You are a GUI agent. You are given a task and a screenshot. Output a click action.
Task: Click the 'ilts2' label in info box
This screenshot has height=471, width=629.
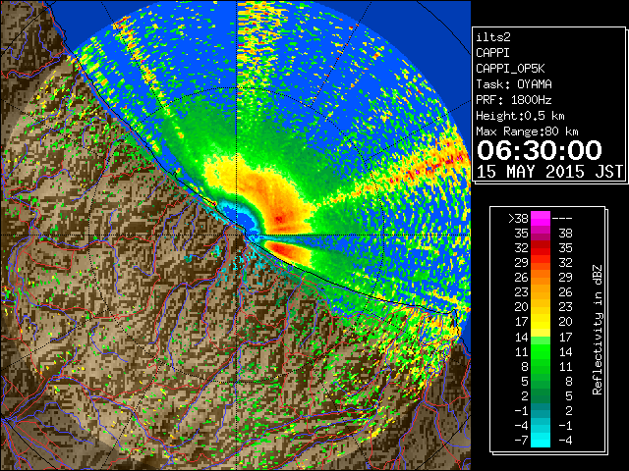coord(493,37)
